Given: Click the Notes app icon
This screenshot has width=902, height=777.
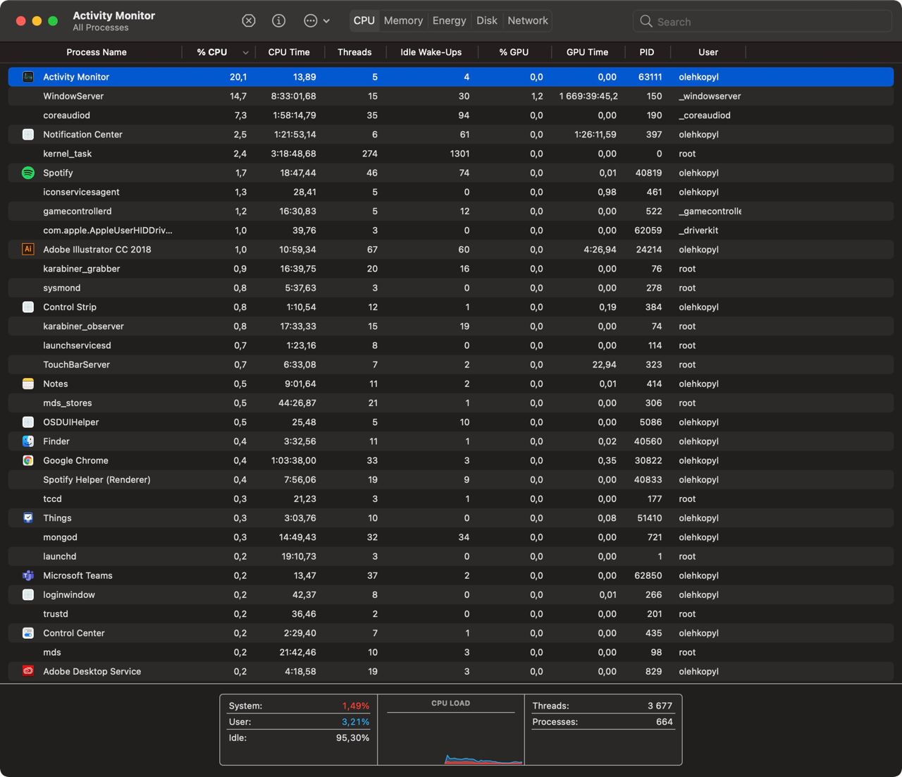Looking at the screenshot, I should point(28,384).
